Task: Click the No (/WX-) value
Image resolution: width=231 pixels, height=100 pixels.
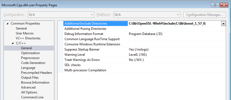Action: (x=136, y=60)
